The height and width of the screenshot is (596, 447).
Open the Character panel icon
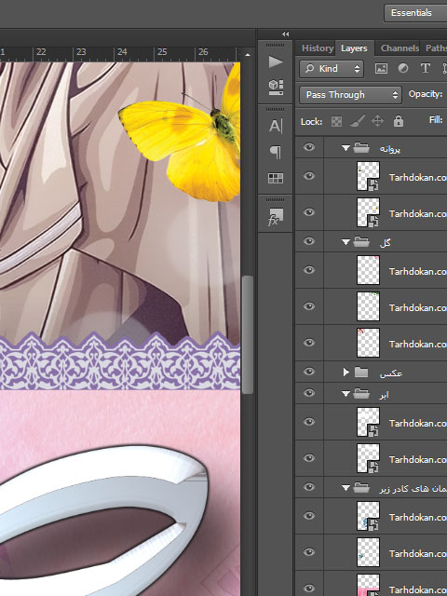(x=276, y=126)
